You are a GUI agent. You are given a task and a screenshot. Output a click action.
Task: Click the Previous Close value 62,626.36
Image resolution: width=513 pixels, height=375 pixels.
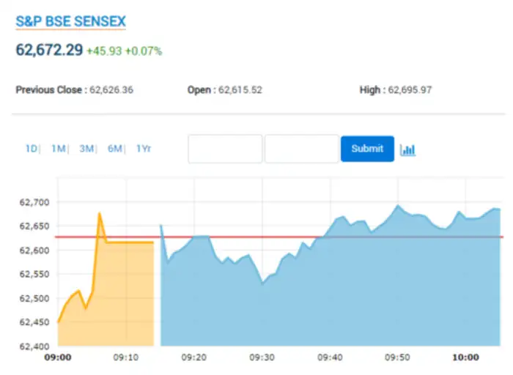click(x=111, y=90)
